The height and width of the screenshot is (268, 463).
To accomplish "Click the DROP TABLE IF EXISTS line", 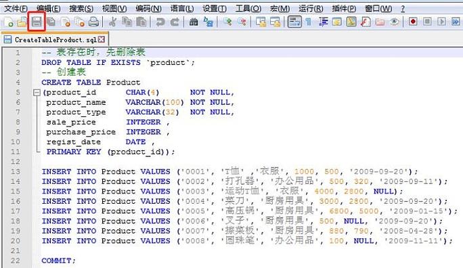I will [x=118, y=62].
